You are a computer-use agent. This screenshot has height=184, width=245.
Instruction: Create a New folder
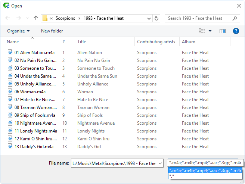[52, 31]
